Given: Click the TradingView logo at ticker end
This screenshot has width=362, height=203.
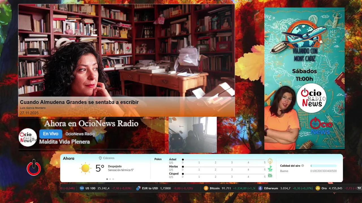Looking at the screenshot, I should pos(359,188).
